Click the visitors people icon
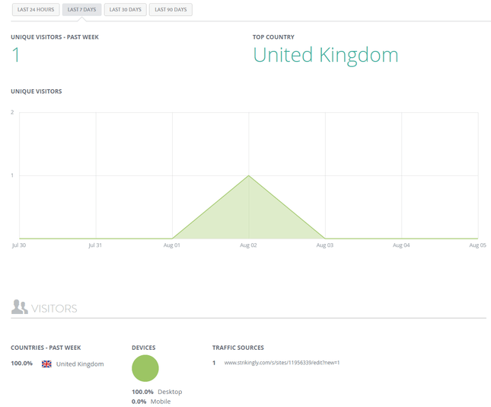The height and width of the screenshot is (407, 491). (20, 306)
